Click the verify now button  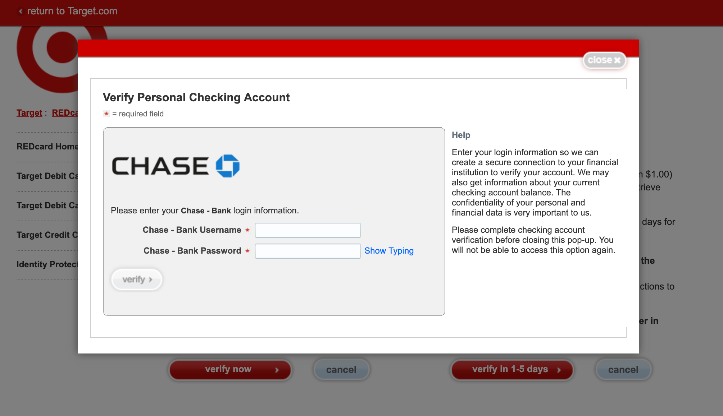click(229, 370)
